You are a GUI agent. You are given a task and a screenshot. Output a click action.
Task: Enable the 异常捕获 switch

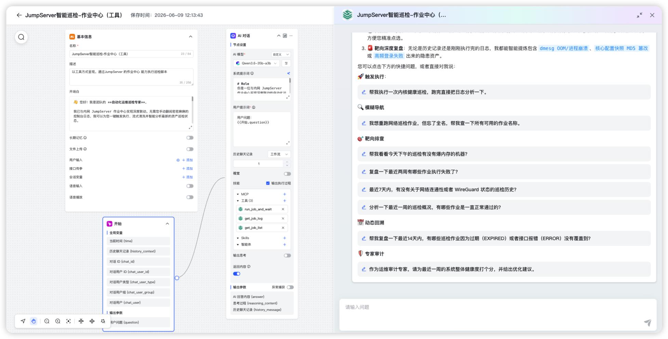[x=290, y=287]
